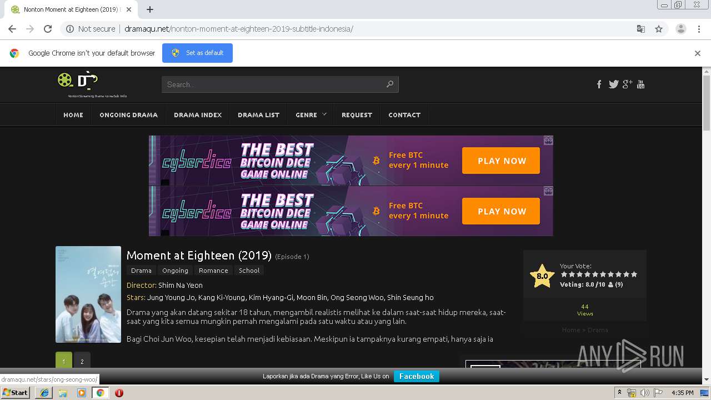Click the ad info icon on top banner
The width and height of the screenshot is (711, 400).
(548, 141)
